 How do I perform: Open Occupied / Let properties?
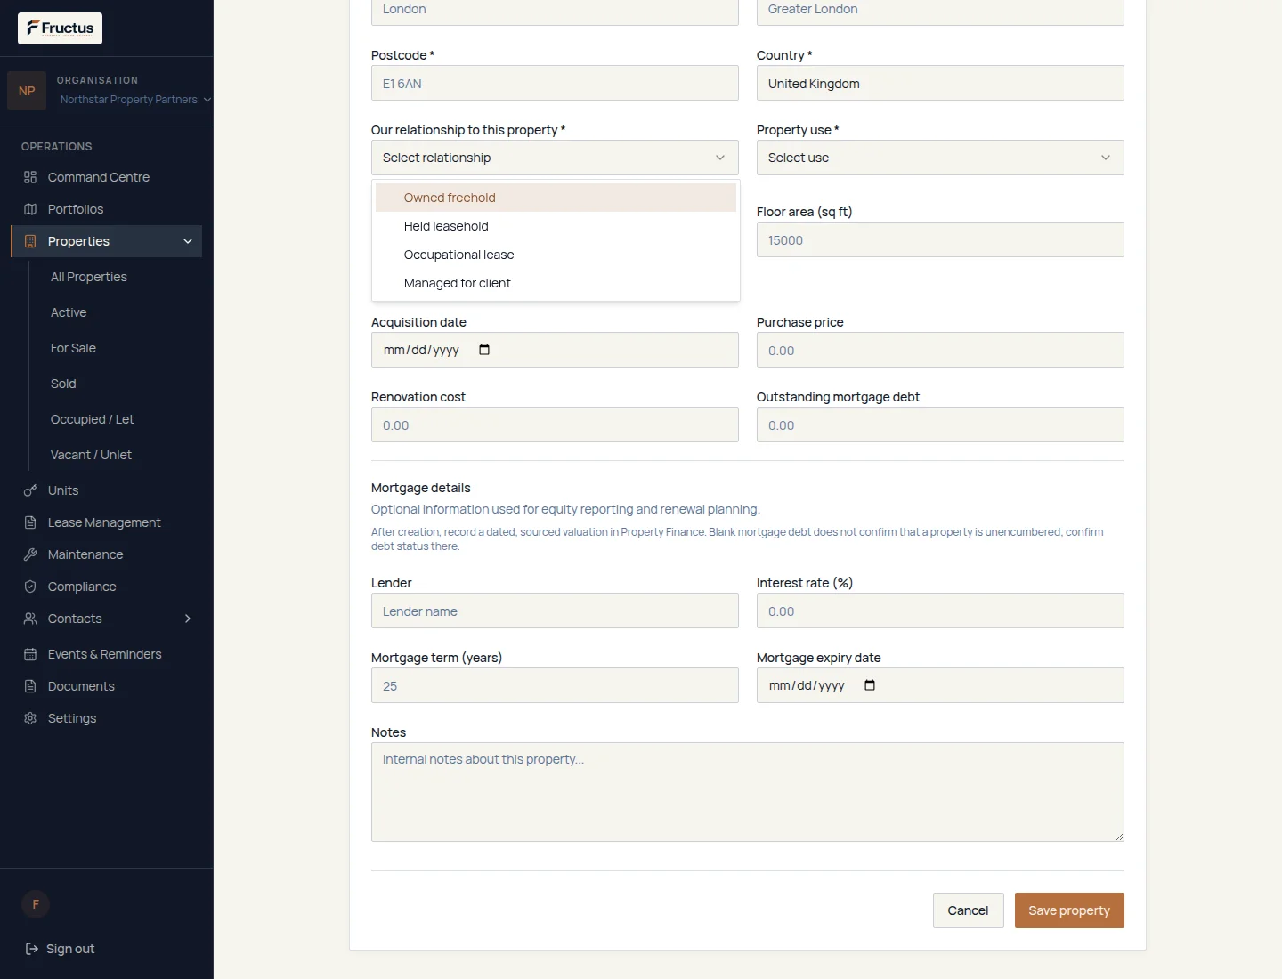(92, 419)
